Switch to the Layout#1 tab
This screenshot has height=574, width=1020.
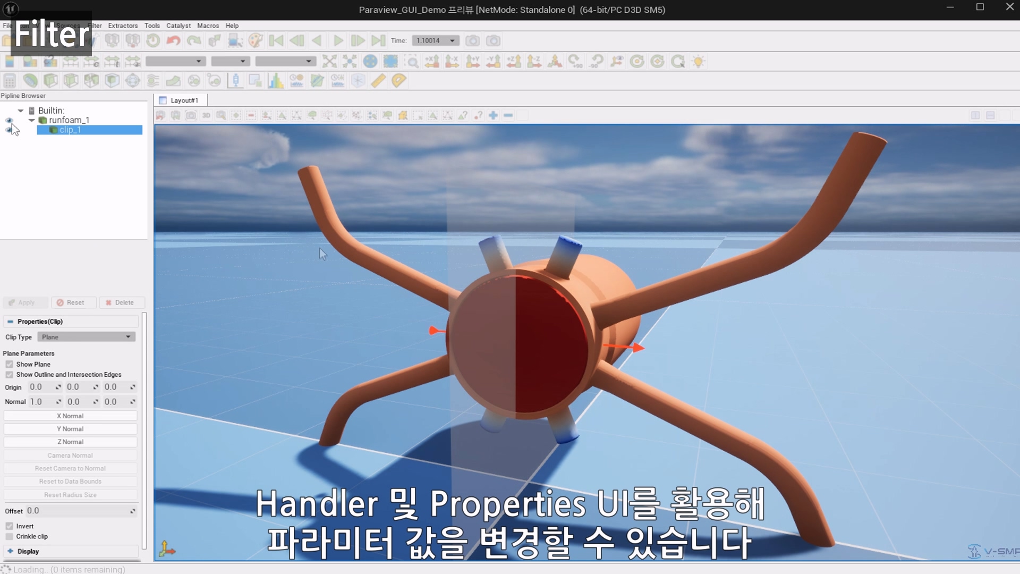point(181,100)
